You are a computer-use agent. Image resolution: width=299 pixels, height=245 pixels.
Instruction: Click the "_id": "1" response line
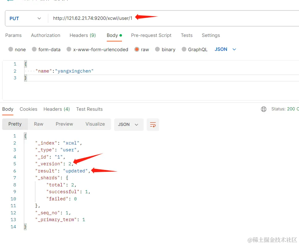50,157
